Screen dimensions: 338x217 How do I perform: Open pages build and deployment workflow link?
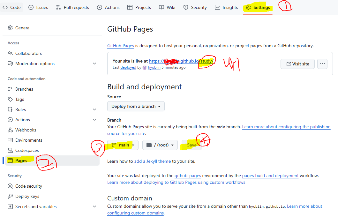[x=270, y=176]
